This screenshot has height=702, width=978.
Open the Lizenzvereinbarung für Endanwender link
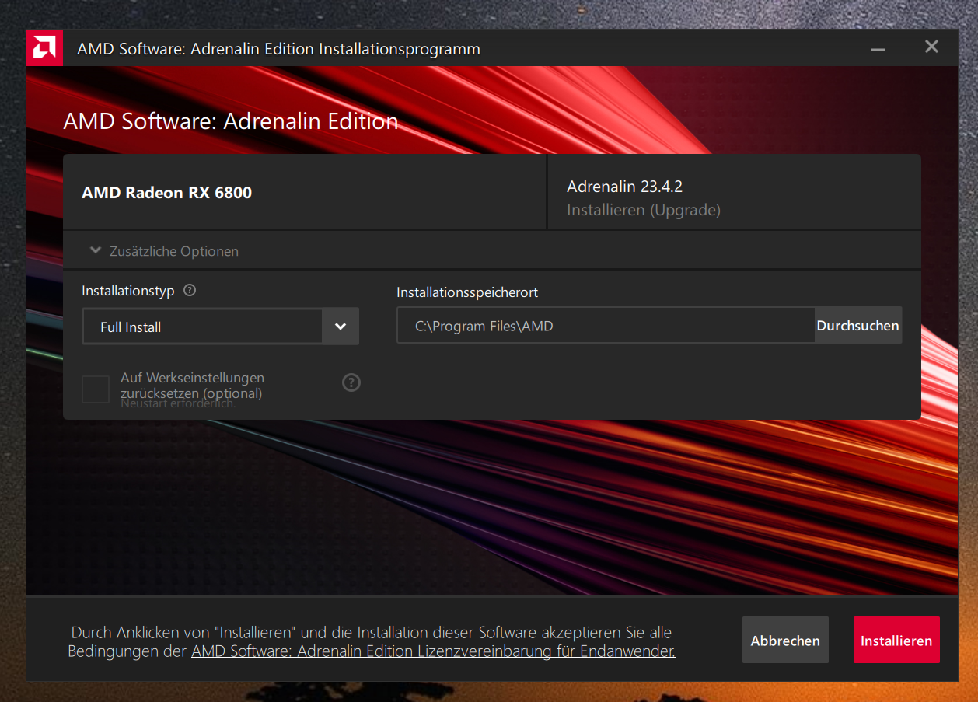pos(433,651)
